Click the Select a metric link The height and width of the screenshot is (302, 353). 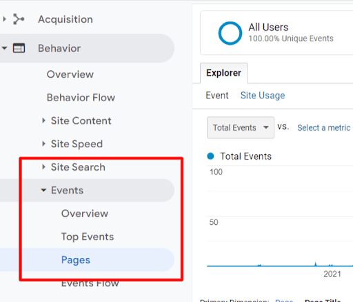[x=324, y=128]
